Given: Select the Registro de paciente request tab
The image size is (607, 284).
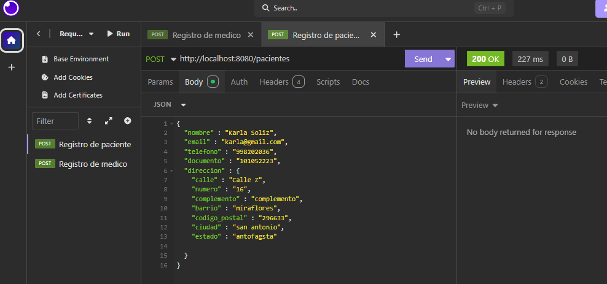Looking at the screenshot, I should [323, 35].
